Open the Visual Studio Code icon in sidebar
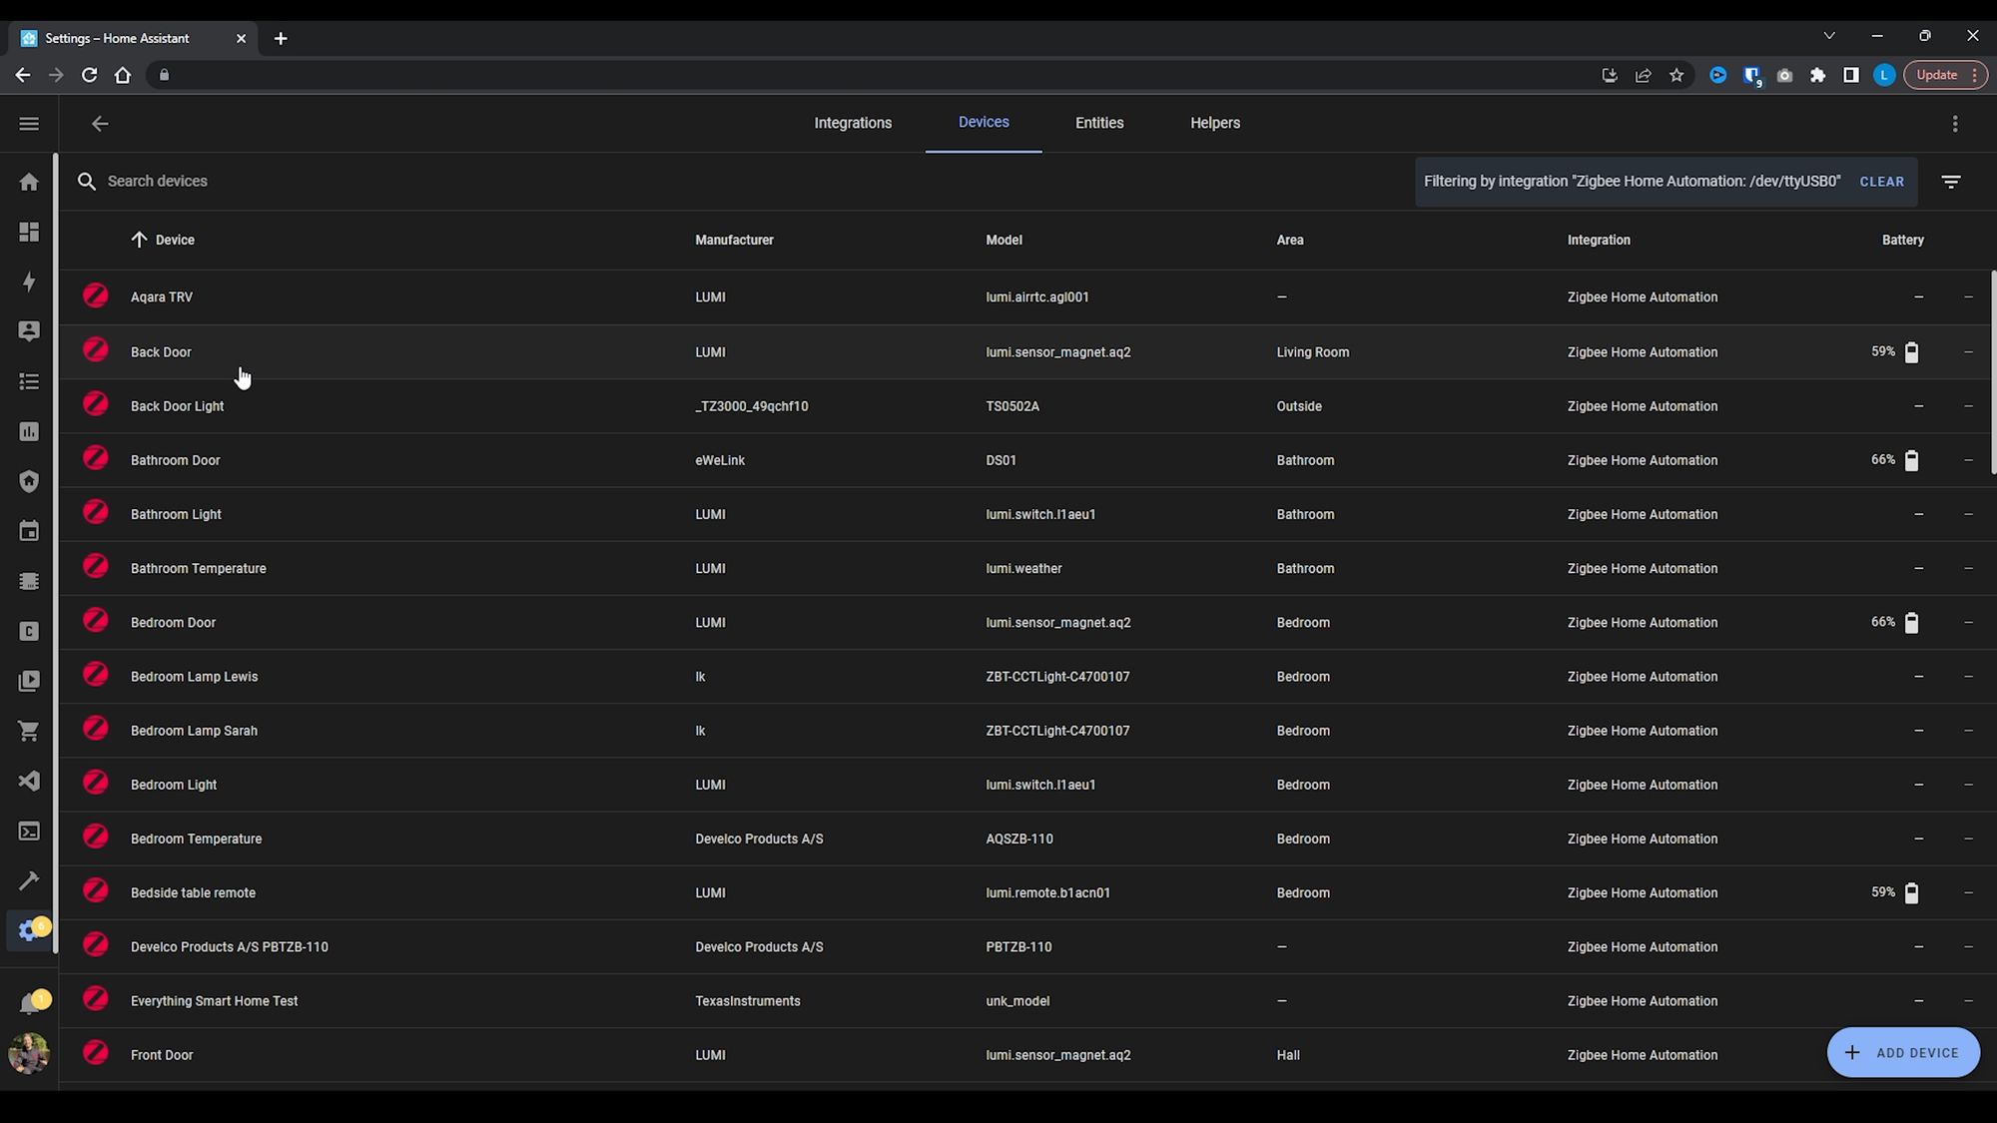Screen dimensions: 1997x1123 [29, 781]
